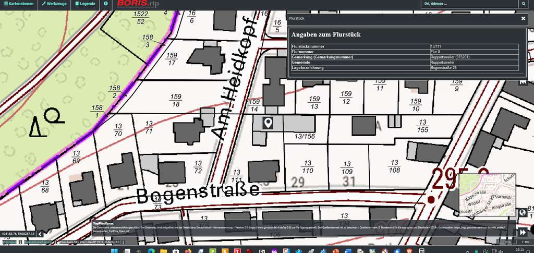Click parcel label 13/69 on map

click(x=76, y=156)
